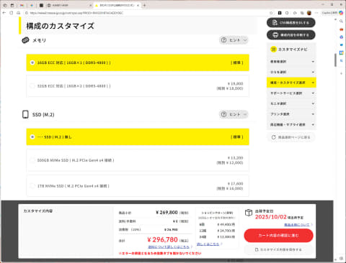Click the document icon dark button at top
This screenshot has width=346, height=263.
291,22
